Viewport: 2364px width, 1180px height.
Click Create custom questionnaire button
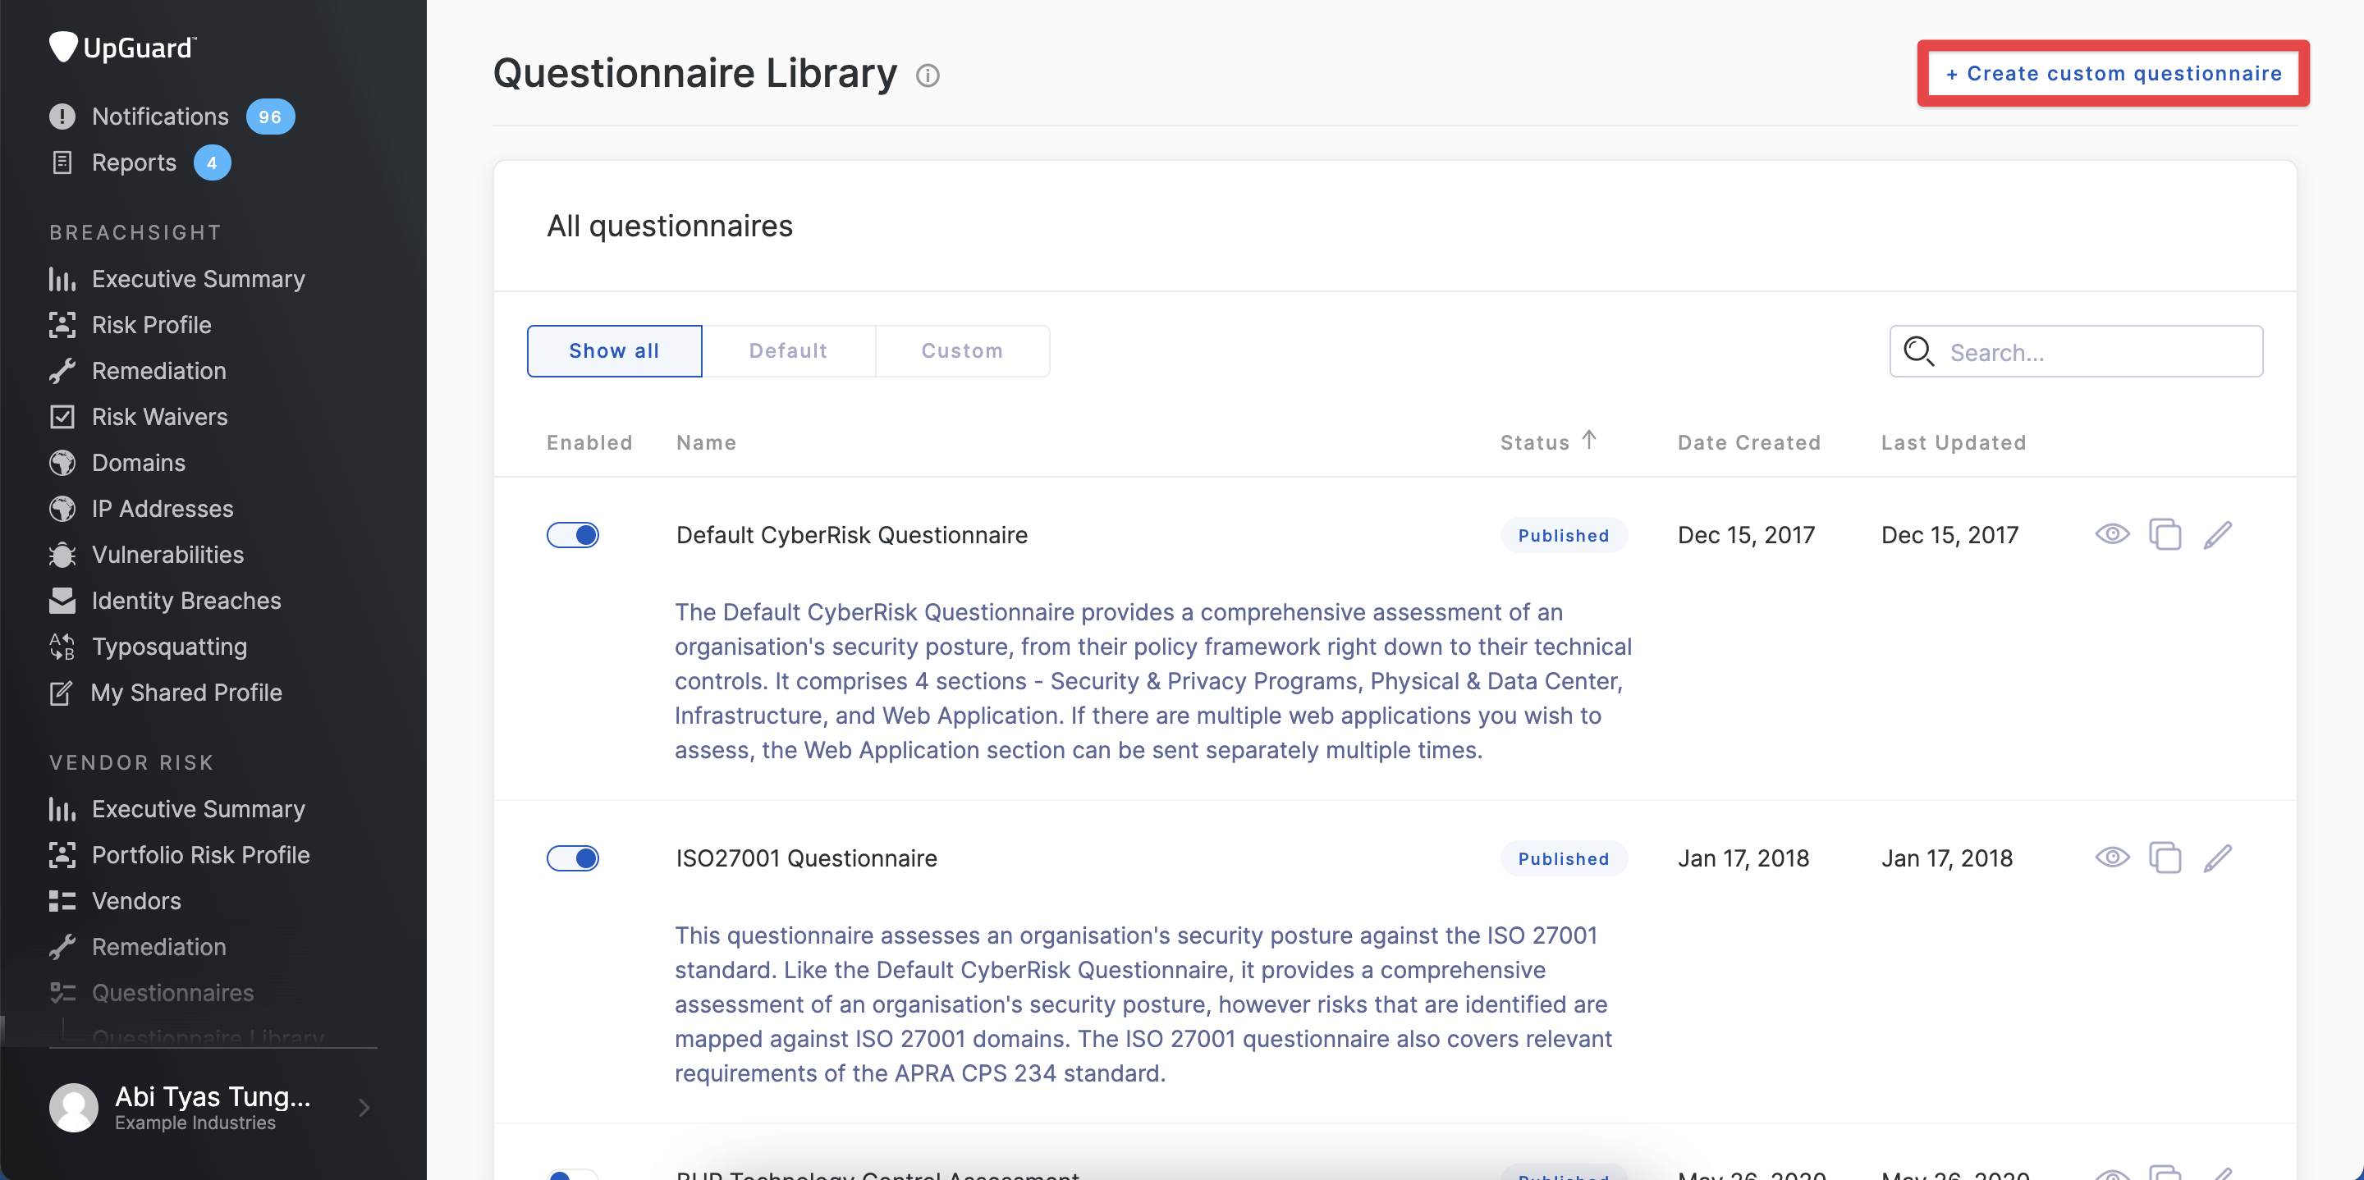pyautogui.click(x=2113, y=73)
